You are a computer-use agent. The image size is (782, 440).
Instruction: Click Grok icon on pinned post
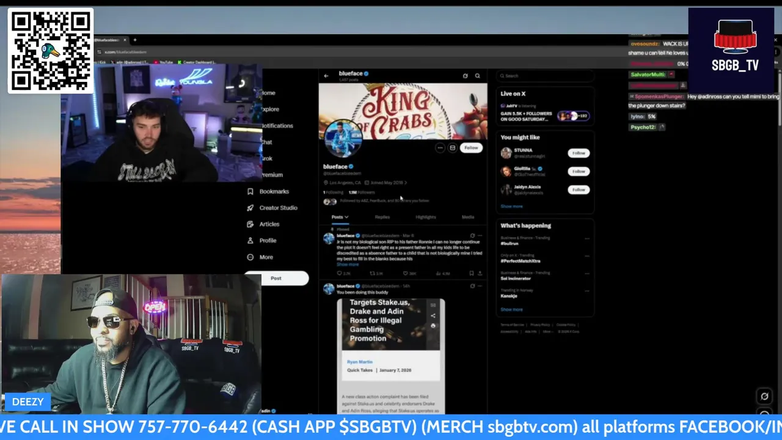coord(472,235)
